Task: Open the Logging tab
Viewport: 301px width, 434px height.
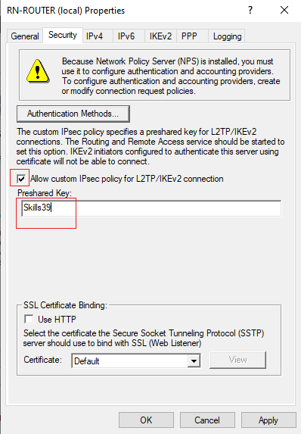Action: click(227, 36)
